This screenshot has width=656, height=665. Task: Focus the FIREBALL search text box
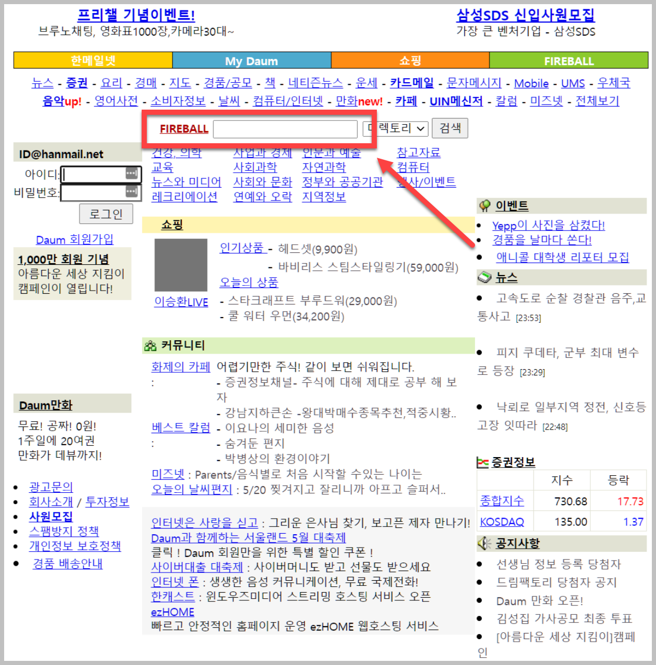point(285,129)
